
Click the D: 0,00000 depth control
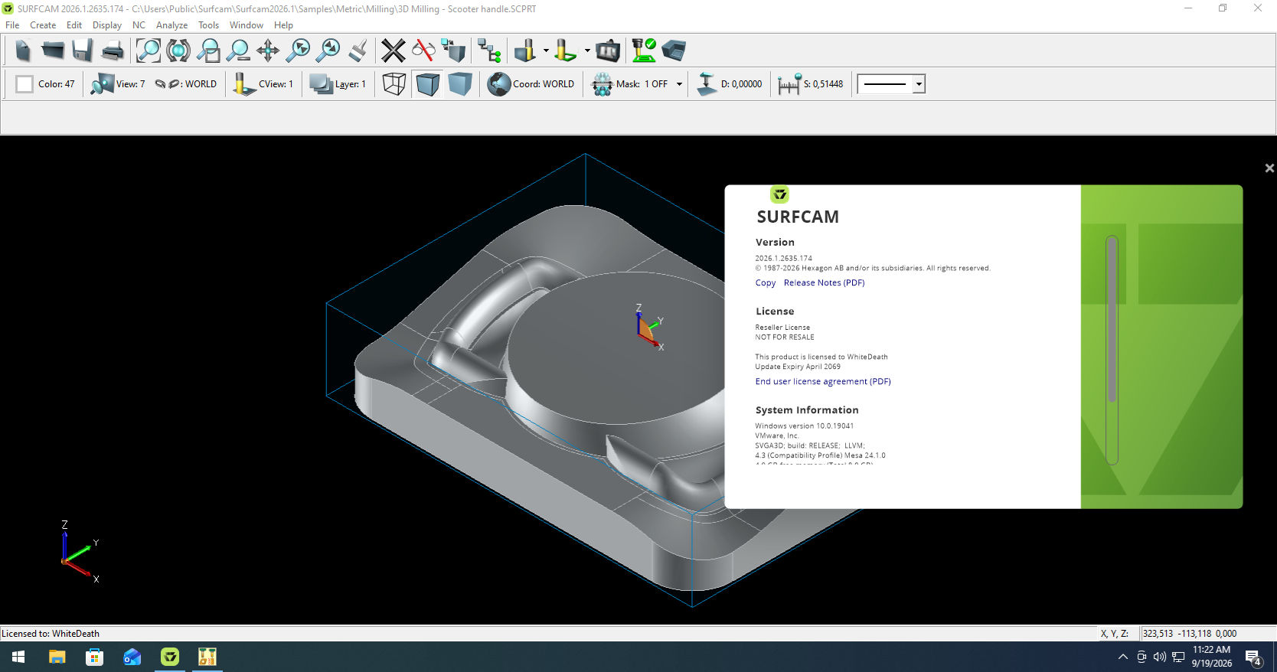click(729, 84)
